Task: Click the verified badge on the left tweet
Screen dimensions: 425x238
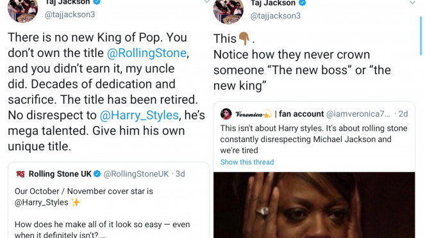Action: click(97, 2)
